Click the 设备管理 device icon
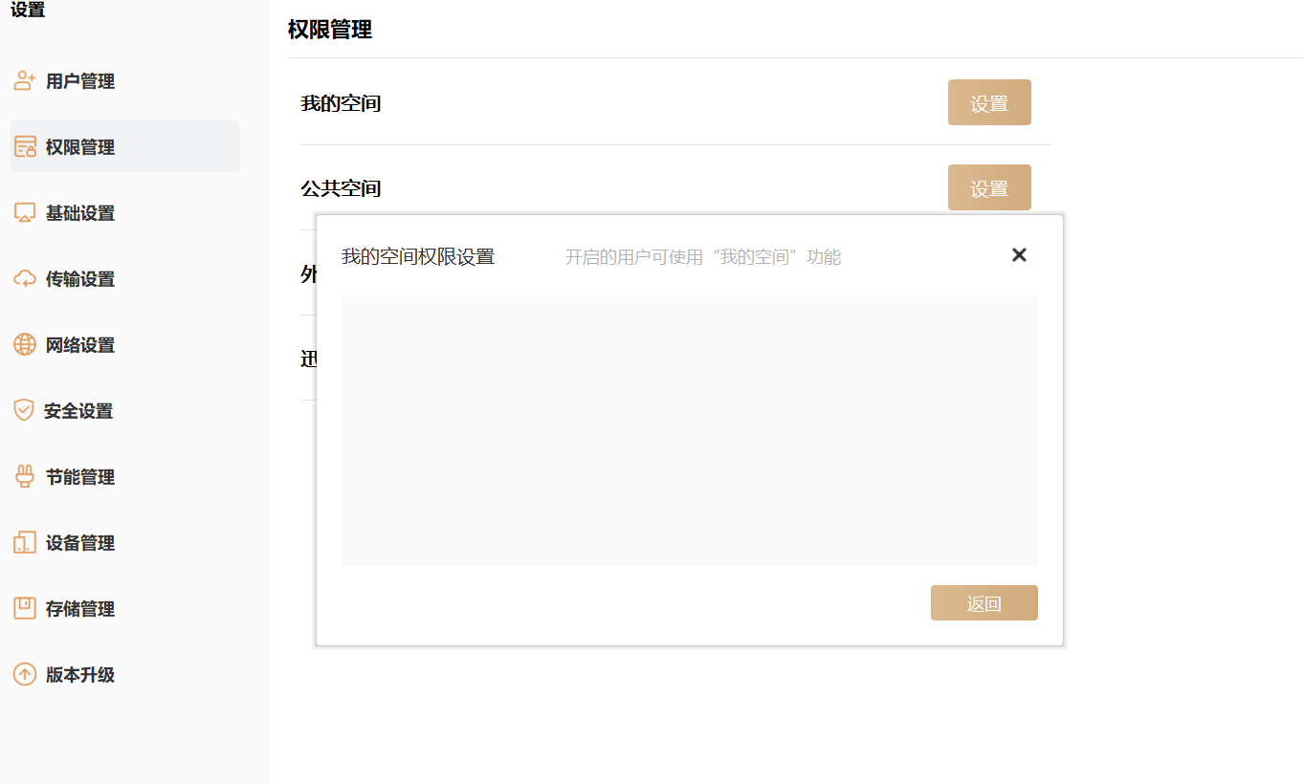This screenshot has width=1303, height=784. (x=25, y=543)
